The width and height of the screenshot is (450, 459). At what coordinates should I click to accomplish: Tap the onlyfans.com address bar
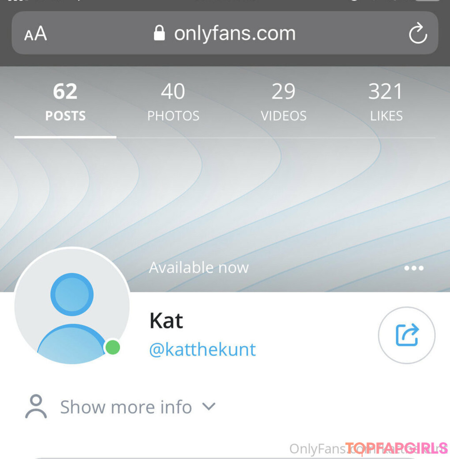(x=225, y=33)
